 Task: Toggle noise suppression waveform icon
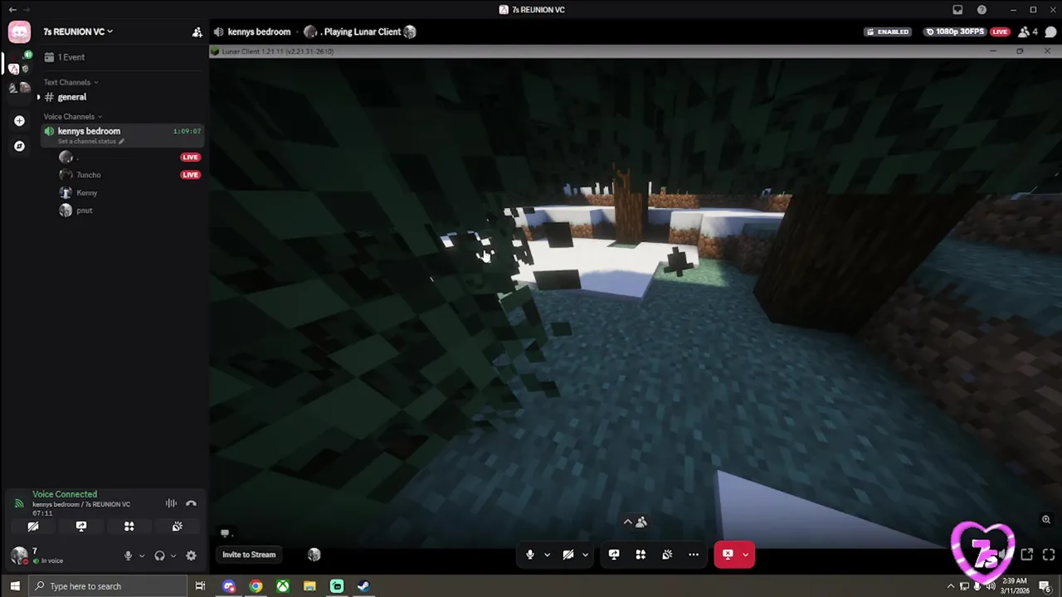point(171,503)
